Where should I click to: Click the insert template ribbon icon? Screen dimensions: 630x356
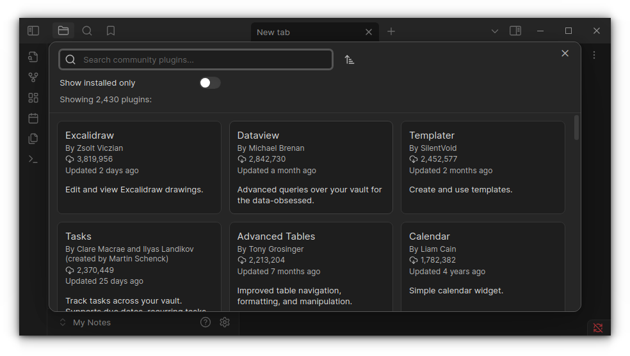(33, 139)
